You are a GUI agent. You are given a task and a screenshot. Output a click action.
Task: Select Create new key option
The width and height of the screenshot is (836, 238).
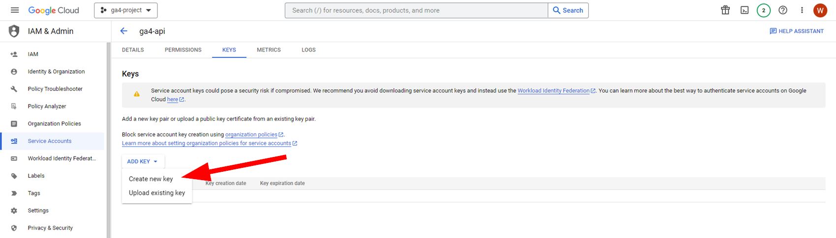[151, 179]
